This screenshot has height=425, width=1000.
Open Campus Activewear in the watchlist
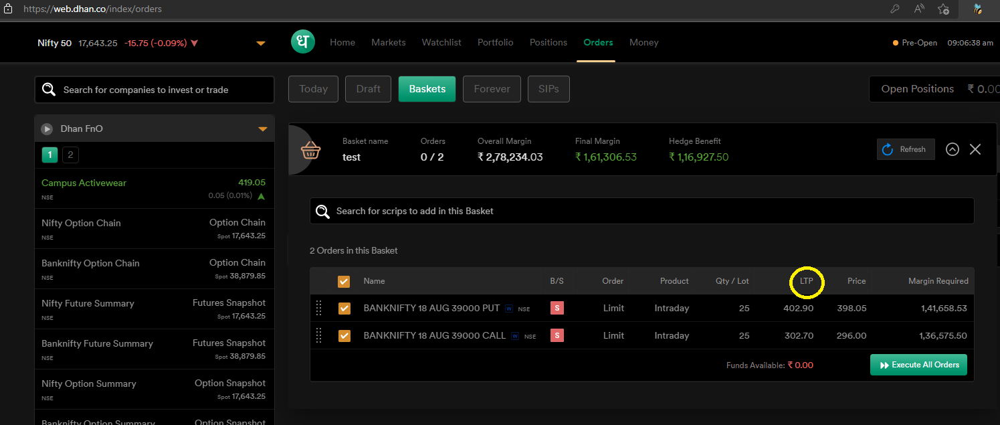click(154, 189)
